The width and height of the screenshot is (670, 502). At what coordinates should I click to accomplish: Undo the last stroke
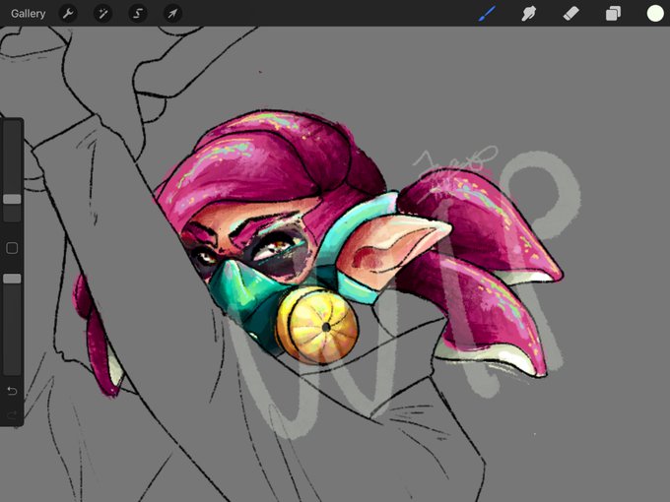coord(12,391)
